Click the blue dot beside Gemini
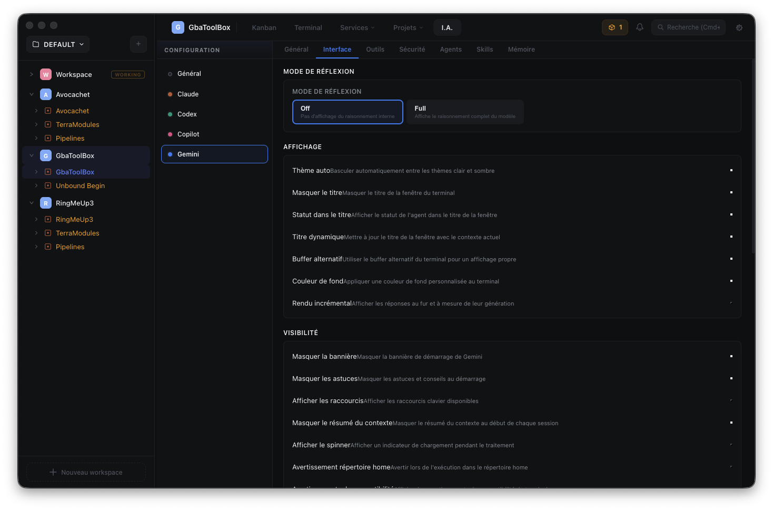773x510 pixels. pyautogui.click(x=170, y=154)
